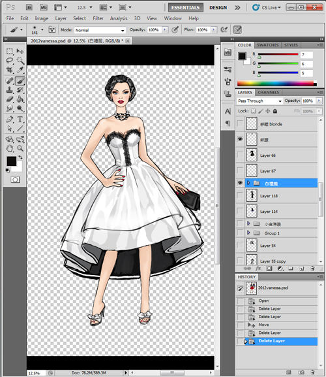
Task: Select the Rectangular Marquee tool
Action: [10, 51]
